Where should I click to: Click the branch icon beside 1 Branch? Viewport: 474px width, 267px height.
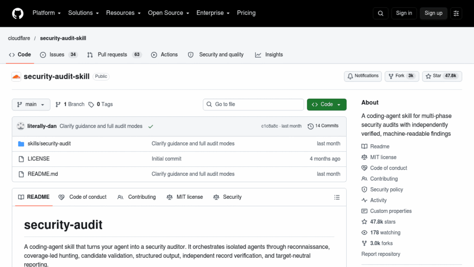[x=58, y=104]
